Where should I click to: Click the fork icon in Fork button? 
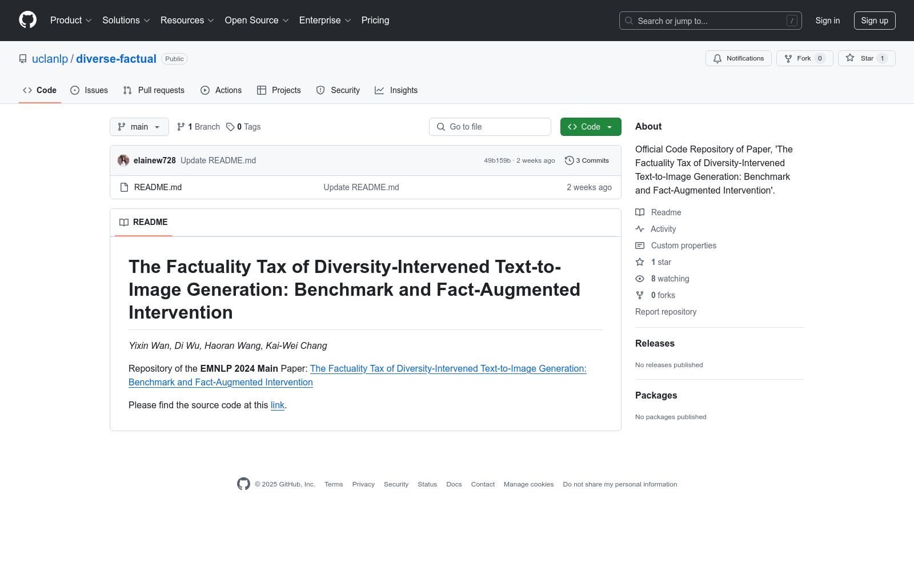coord(788,58)
